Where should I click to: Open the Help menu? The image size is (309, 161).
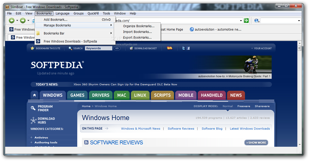point(133,13)
